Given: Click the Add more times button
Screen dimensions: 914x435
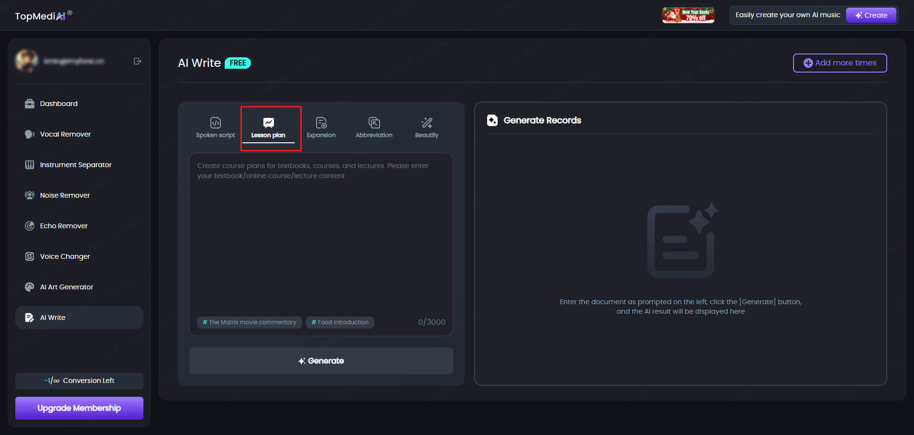Looking at the screenshot, I should point(840,63).
